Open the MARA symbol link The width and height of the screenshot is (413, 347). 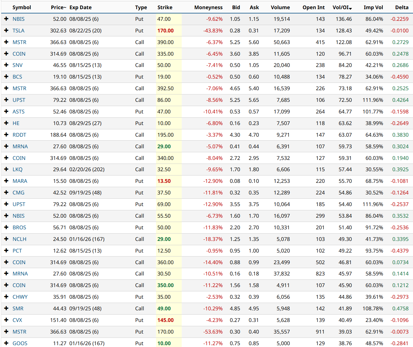20,181
